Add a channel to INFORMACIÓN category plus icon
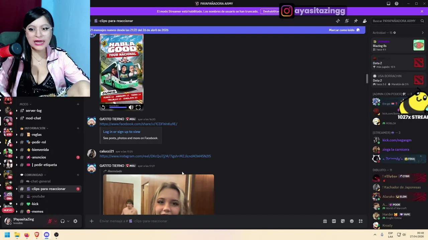Image resolution: width=428 pixels, height=240 pixels. [78, 128]
